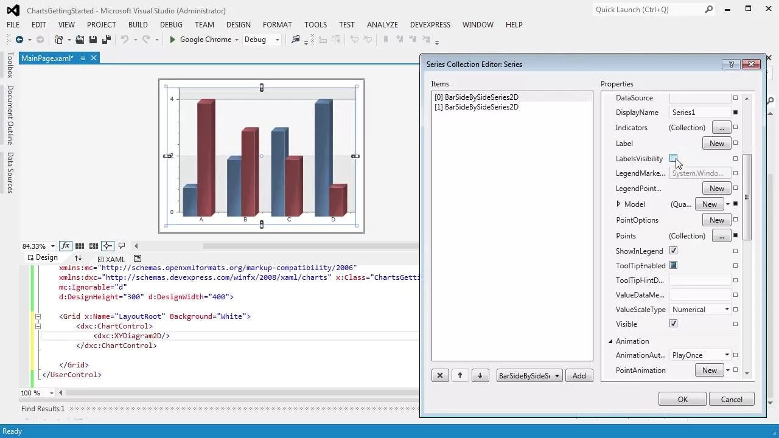Toggle the ToolTipEnabled checkbox

pos(673,265)
